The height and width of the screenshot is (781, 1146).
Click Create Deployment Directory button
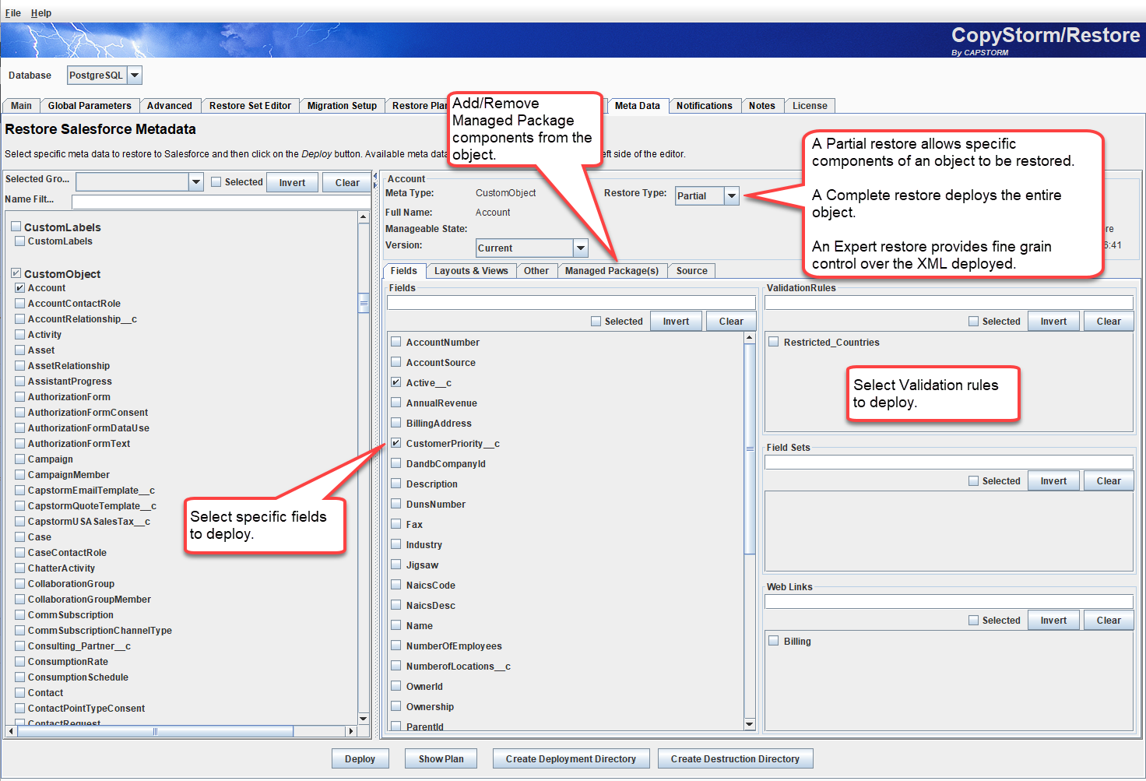click(x=571, y=758)
